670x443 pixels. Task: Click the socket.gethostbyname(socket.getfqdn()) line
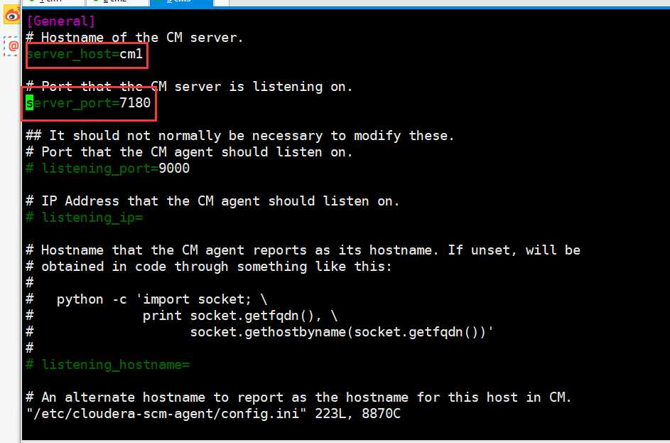[x=260, y=332]
